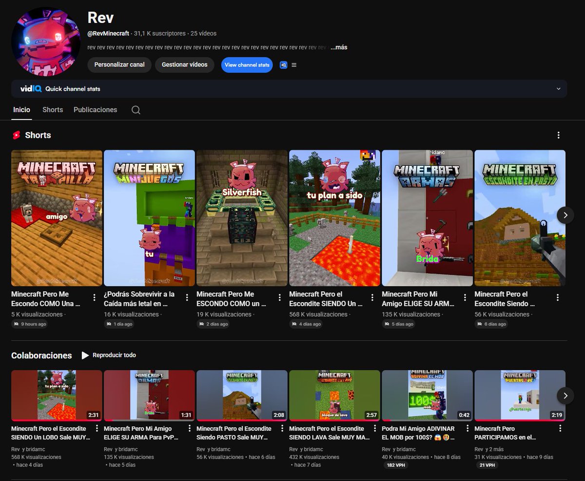The height and width of the screenshot is (481, 585).
Task: Switch to the Inicio tab
Action: [x=21, y=110]
